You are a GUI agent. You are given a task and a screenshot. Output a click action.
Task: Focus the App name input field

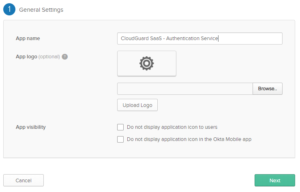pos(200,38)
